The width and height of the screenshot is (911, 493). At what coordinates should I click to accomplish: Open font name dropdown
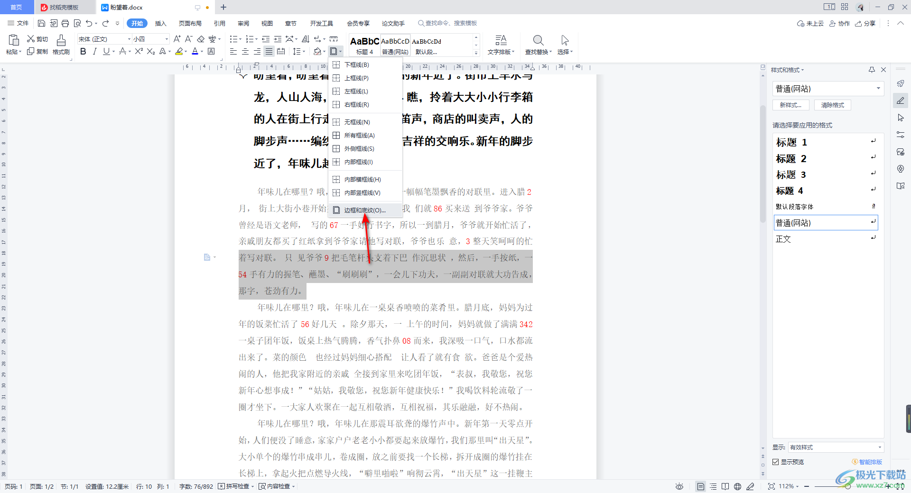129,39
